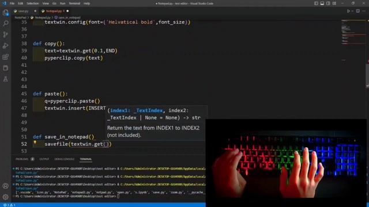Viewport: 369px width, 207px height.
Task: Open the Help menu
Action: click(87, 3)
